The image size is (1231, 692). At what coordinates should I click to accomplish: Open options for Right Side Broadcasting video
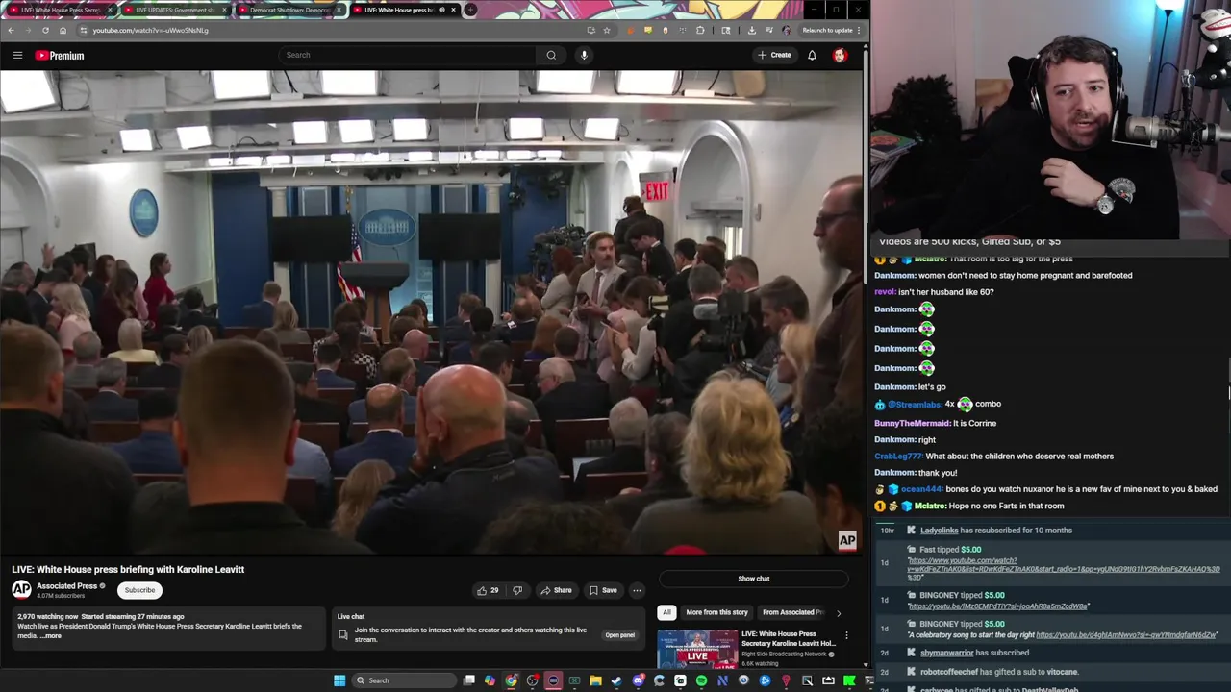tap(846, 635)
